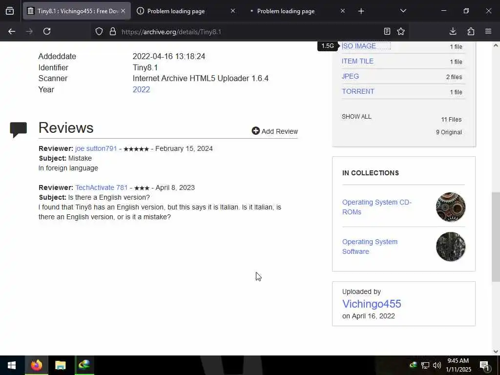500x375 pixels.
Task: Close the second Problem loading page tab
Action: [233, 11]
